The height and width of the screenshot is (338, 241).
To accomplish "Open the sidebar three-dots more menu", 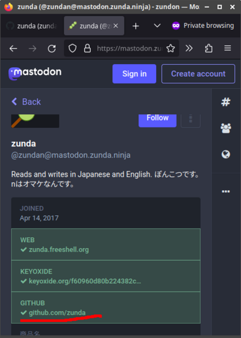I will (226, 192).
